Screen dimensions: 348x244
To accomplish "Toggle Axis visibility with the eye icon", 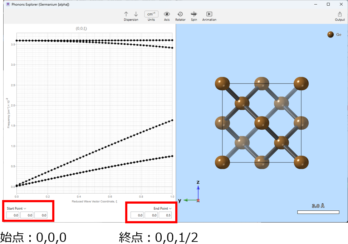I will pos(167,14).
